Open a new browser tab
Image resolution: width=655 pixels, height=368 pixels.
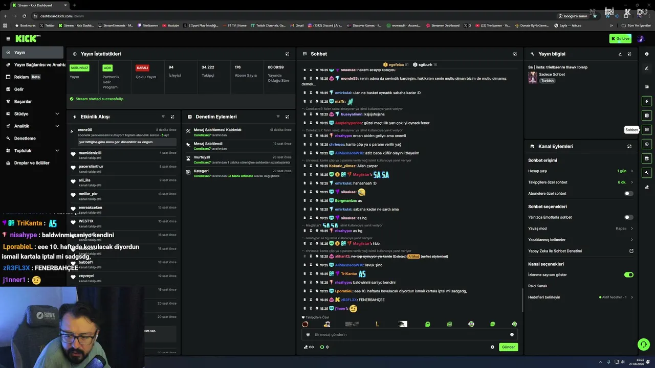[75, 5]
